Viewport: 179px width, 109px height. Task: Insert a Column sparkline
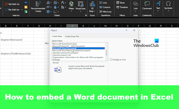(x=105, y=7)
